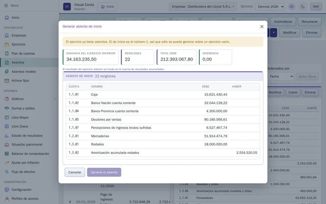Image resolution: width=326 pixels, height=204 pixels.
Task: Click Cancelar in the dialog
Action: [75, 172]
